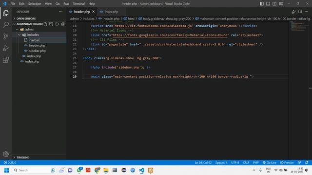This screenshot has height=175, width=312.
Task: Open the Edit menu
Action: coord(21,3)
